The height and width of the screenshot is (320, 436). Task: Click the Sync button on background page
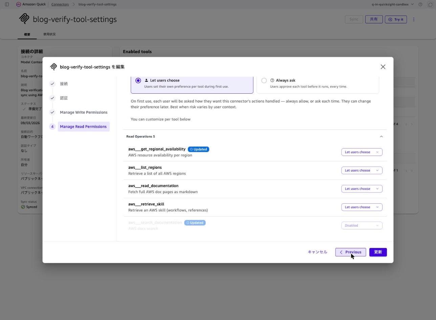354,19
